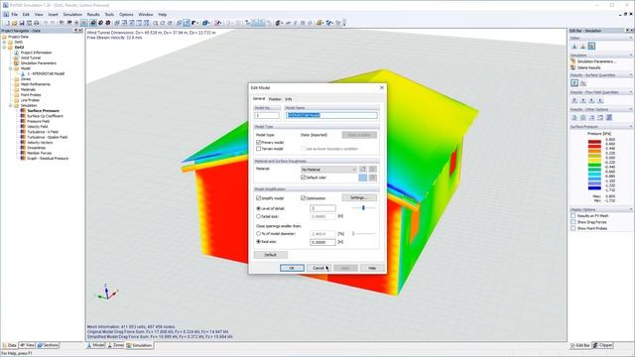Click the Save disk toolbar icon
Viewport: 635px width, 357px height.
(x=22, y=23)
